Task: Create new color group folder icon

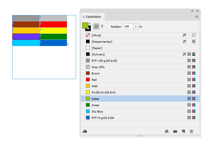Action: point(175,131)
